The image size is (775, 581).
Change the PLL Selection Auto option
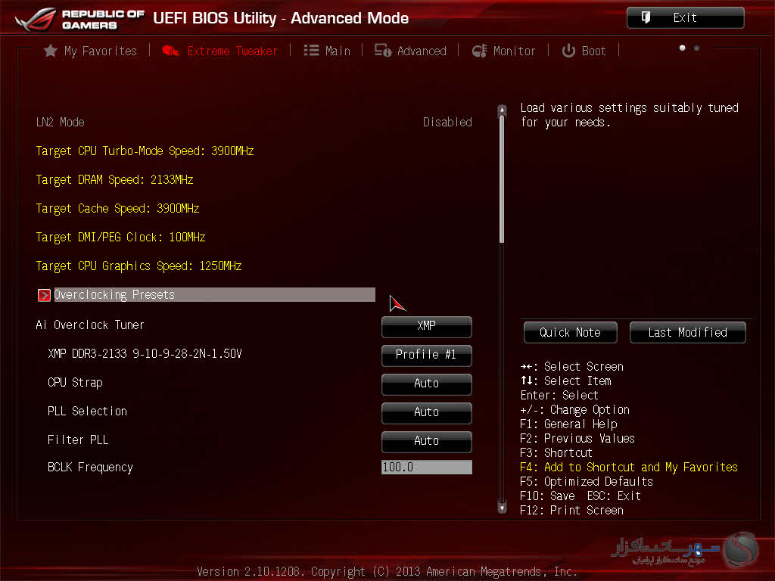[426, 412]
